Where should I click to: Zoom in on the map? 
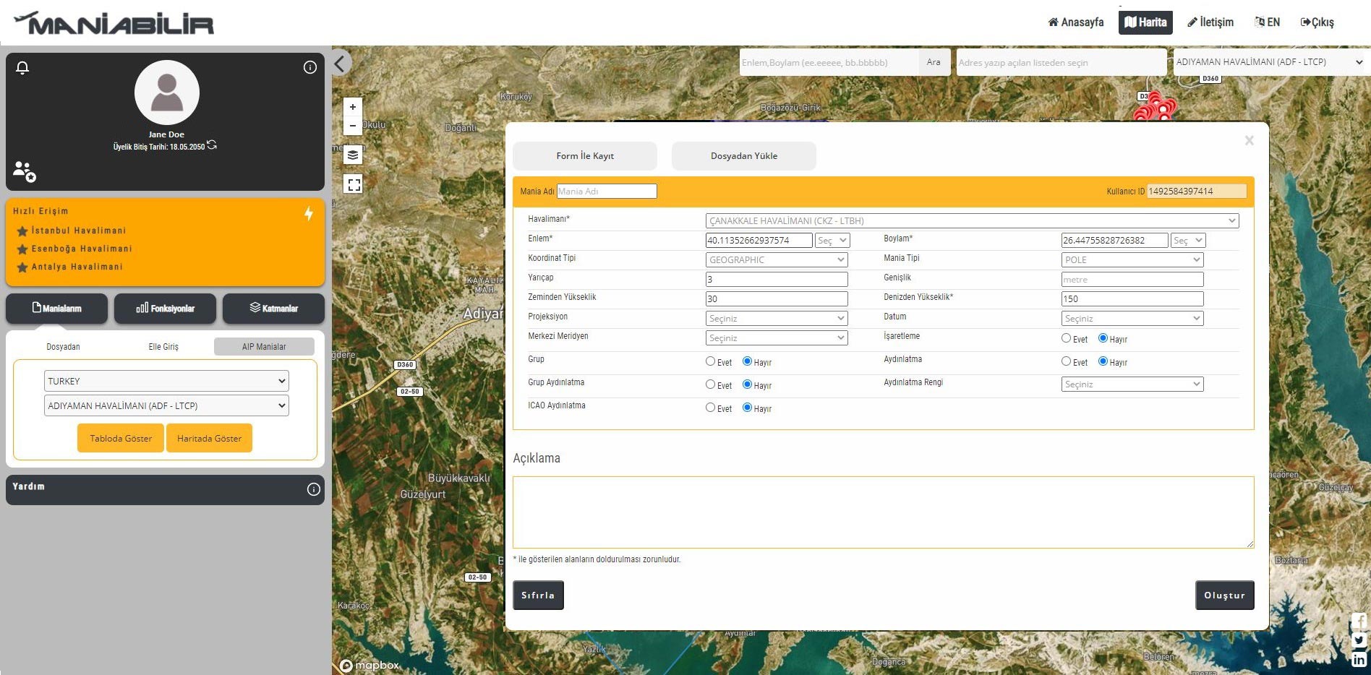pyautogui.click(x=353, y=107)
